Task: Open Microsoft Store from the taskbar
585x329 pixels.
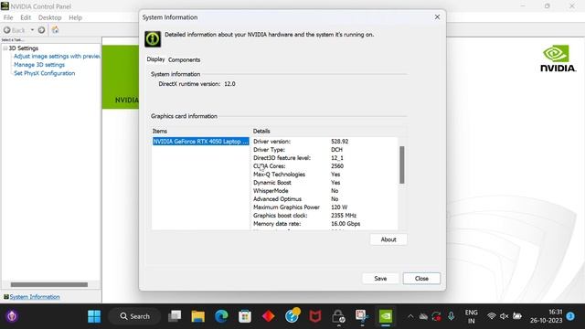Action: 245,316
